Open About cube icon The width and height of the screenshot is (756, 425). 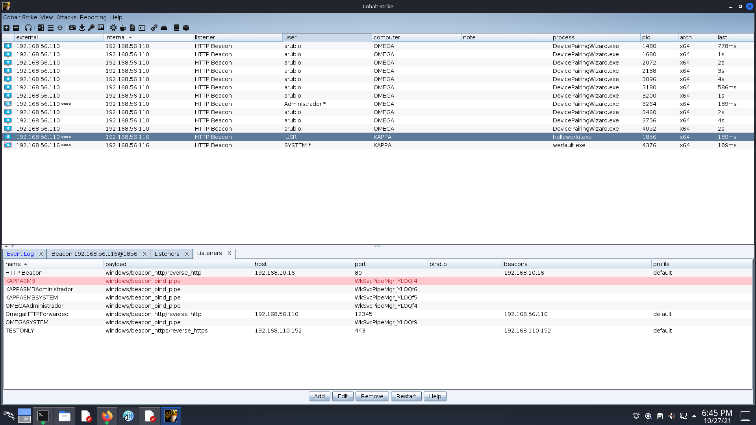tap(186, 28)
